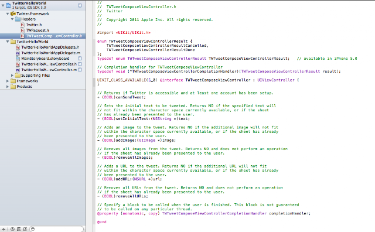Click the project root source-control status badge

point(80,5)
